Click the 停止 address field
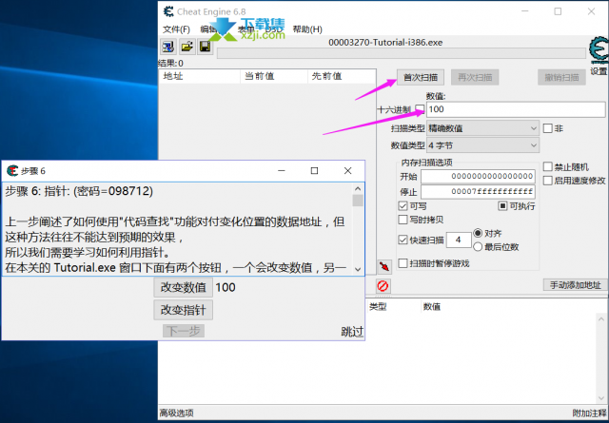The height and width of the screenshot is (423, 609). pos(478,191)
